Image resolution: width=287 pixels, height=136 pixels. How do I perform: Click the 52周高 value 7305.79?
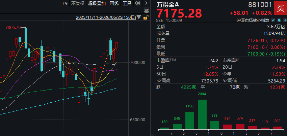tap(209, 81)
